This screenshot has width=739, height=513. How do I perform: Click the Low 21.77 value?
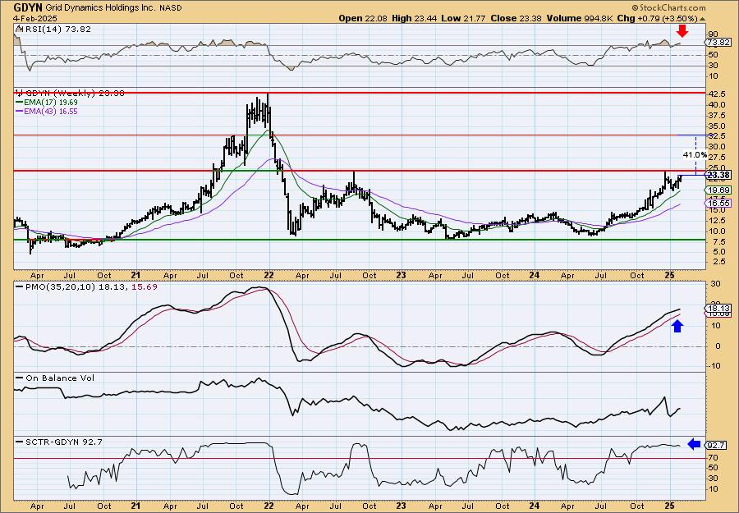coord(461,18)
